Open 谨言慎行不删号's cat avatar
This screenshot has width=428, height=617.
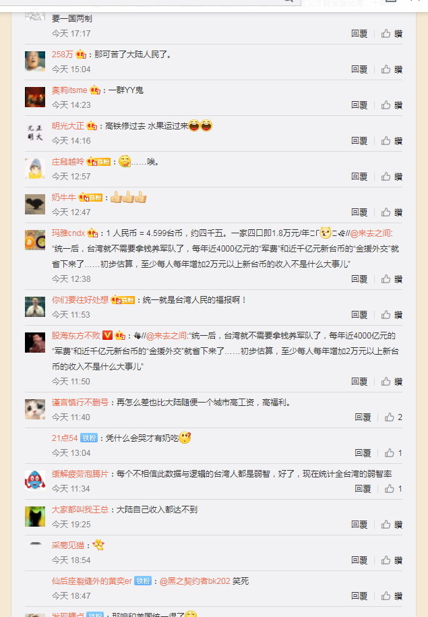(x=35, y=409)
